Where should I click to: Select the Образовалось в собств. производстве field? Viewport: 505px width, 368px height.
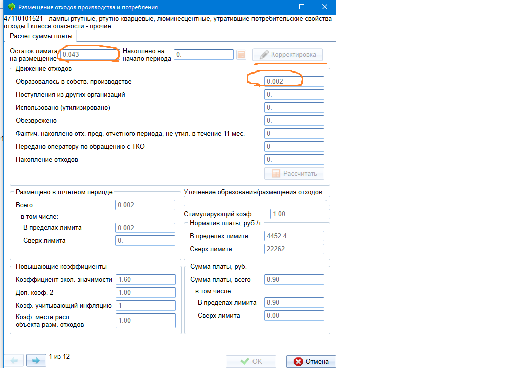[294, 81]
